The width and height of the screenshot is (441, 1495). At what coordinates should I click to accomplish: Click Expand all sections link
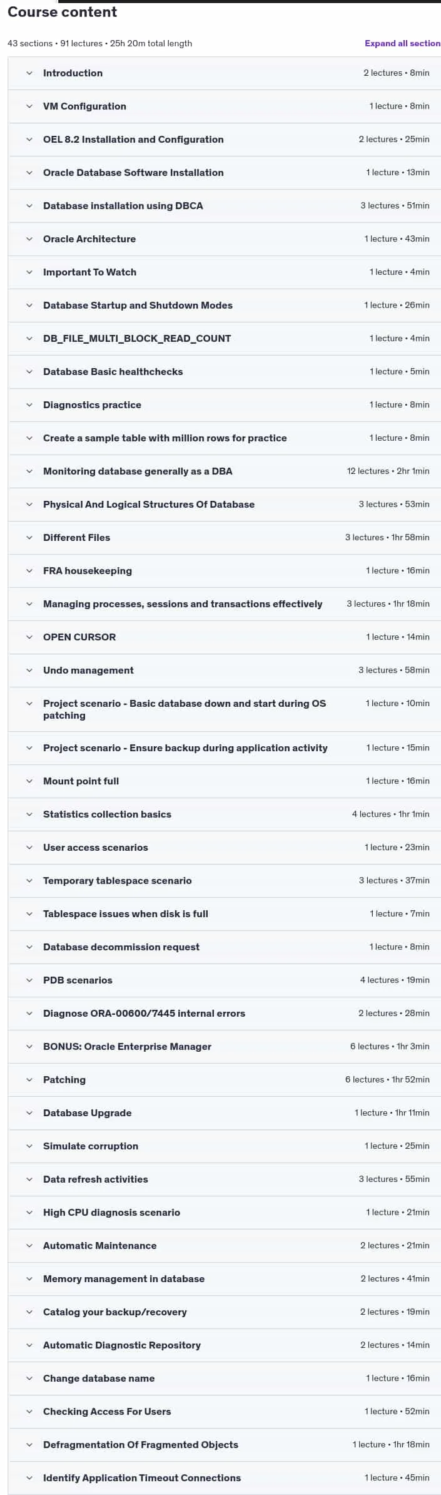[402, 43]
